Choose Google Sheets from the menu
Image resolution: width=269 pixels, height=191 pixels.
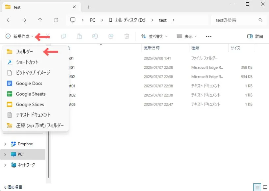(x=31, y=94)
